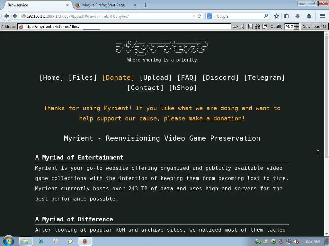Go to Firefox home page icon
Viewport: 329px width, 246px height.
click(x=309, y=16)
